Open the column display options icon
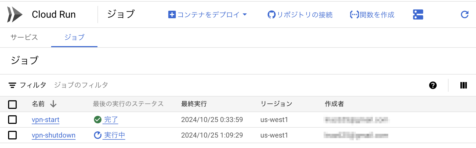Viewport: 476px width, 148px height. point(463,85)
